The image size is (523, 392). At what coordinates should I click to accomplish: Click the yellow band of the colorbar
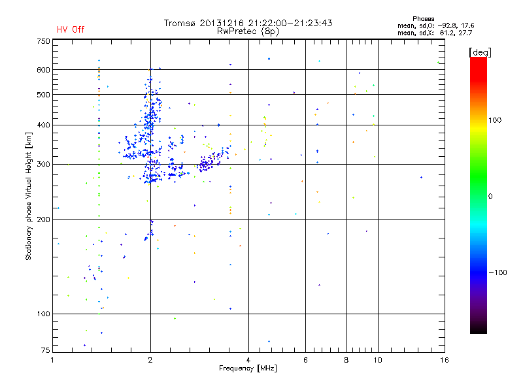point(479,128)
